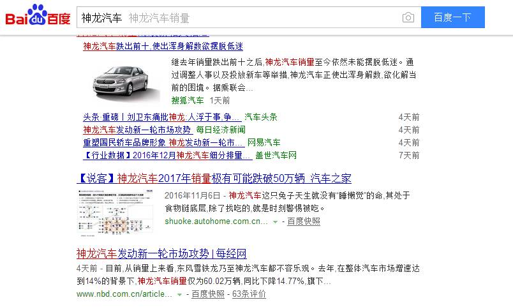This screenshot has height=307, width=513.
Task: Expand dropdown arrow beside nbd.com.cn URL
Action: [179, 295]
